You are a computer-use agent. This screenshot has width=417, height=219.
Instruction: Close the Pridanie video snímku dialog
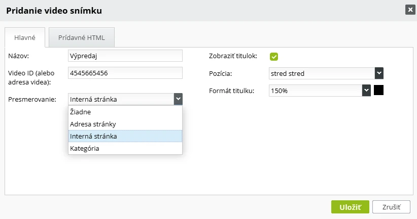click(410, 10)
